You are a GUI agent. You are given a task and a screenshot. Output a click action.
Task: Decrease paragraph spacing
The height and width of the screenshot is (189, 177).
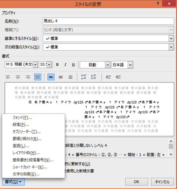(93, 77)
